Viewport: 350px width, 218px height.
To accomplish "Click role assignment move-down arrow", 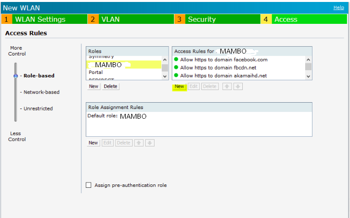I will [150, 143].
